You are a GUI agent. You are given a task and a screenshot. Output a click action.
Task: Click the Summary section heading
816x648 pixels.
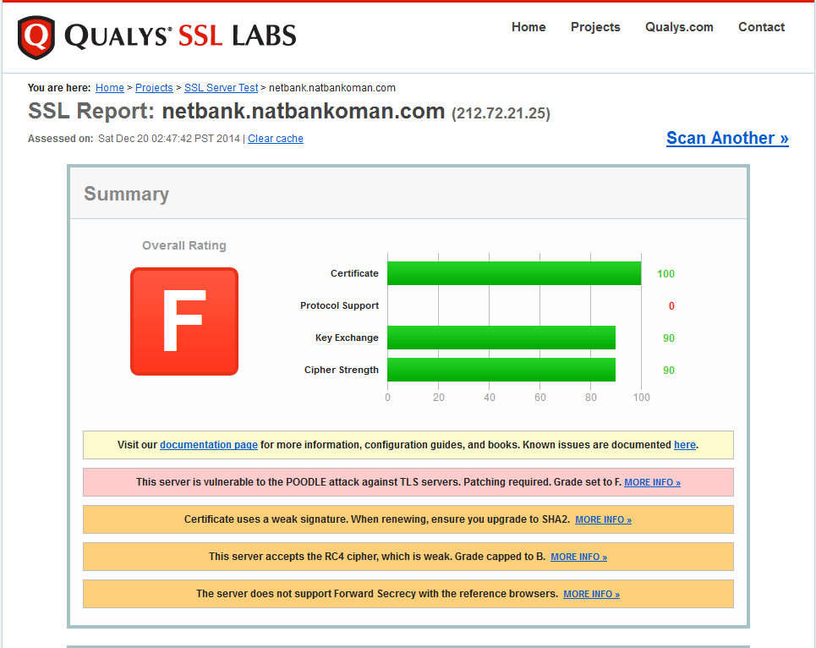click(127, 194)
